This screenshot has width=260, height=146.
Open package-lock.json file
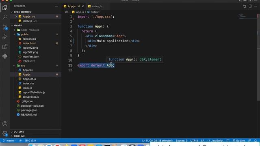[x=32, y=106]
